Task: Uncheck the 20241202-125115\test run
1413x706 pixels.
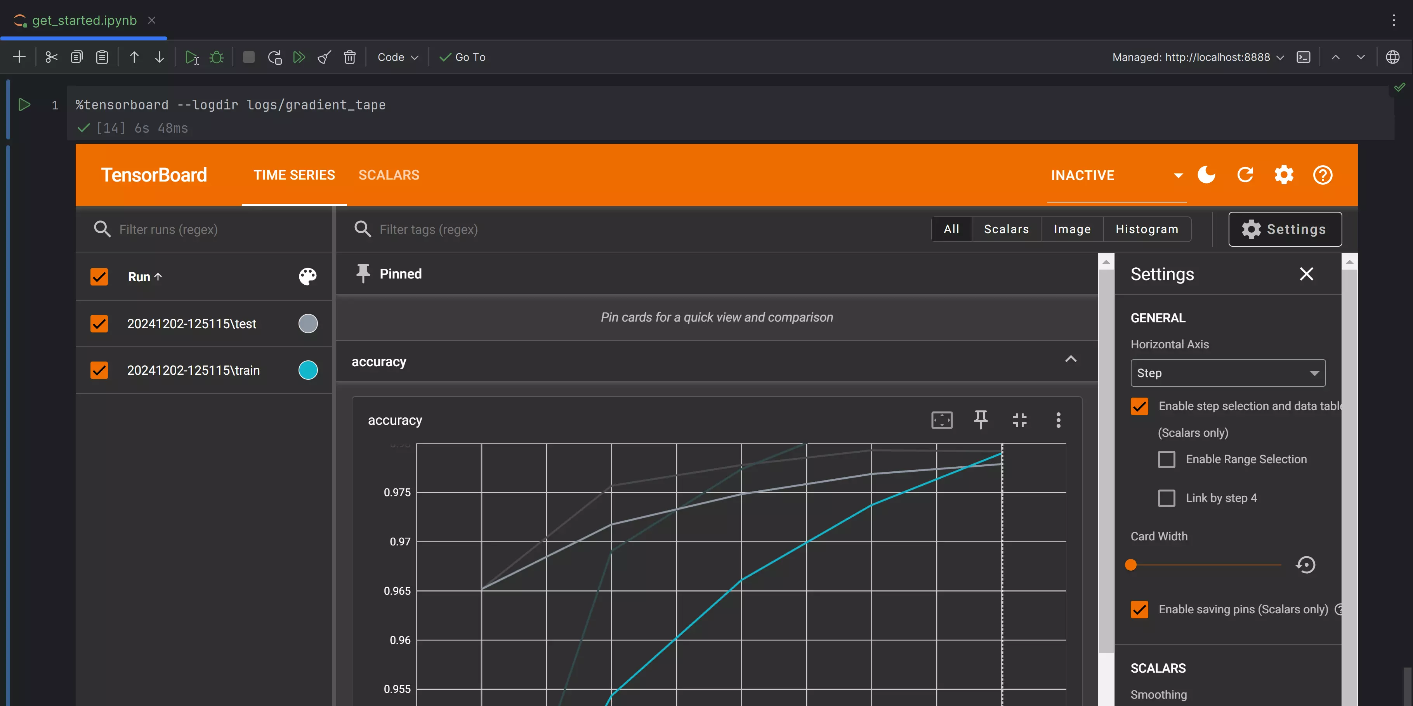Action: point(99,324)
